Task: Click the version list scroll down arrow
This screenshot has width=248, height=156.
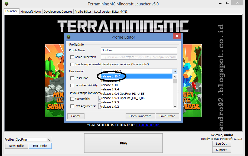Action: (x=175, y=106)
